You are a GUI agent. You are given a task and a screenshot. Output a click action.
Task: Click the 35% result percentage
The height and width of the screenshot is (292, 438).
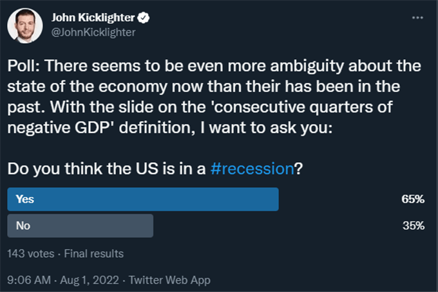point(414,226)
